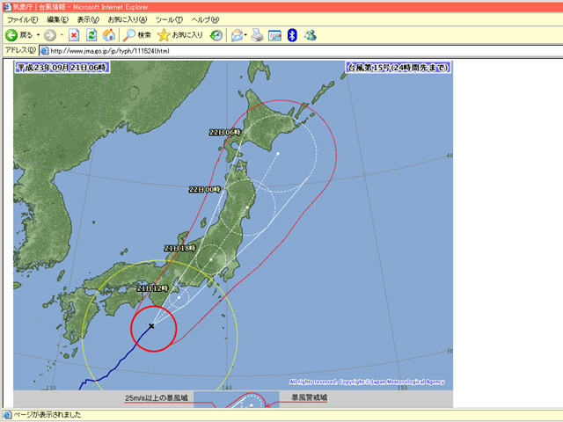The image size is (563, 422).
Task: Click the Print icon in the toolbar
Action: tap(257, 35)
